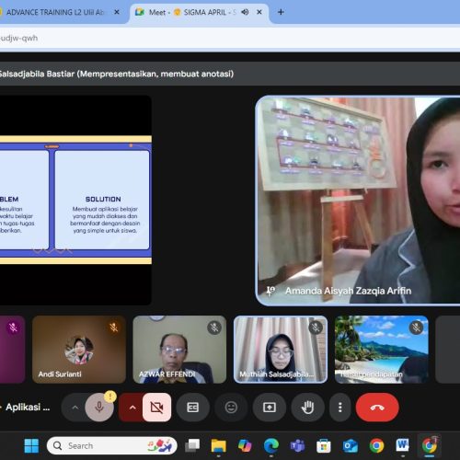Viewport: 460px width, 460px height.
Task: Toggle the microphone button in Meet
Action: 99,408
